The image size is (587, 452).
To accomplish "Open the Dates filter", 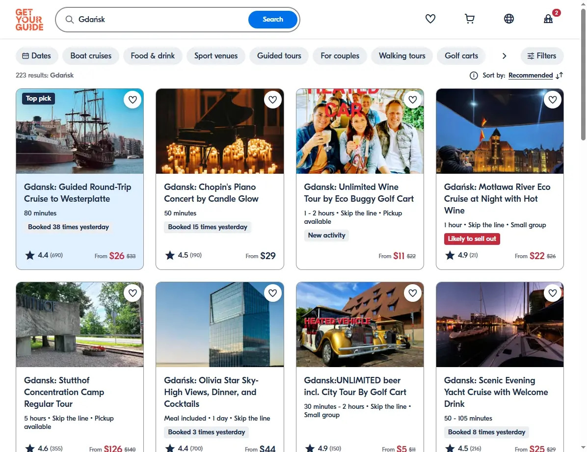I will pyautogui.click(x=37, y=56).
